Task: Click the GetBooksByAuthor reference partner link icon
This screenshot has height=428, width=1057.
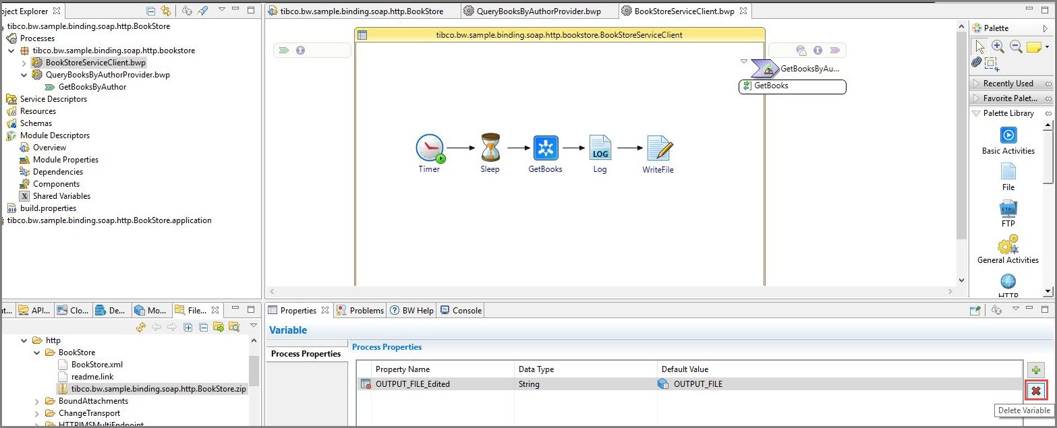Action: click(x=764, y=68)
